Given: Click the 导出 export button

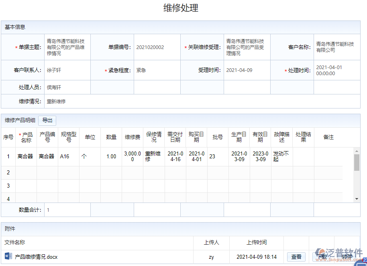Looking at the screenshot, I should coord(46,120).
